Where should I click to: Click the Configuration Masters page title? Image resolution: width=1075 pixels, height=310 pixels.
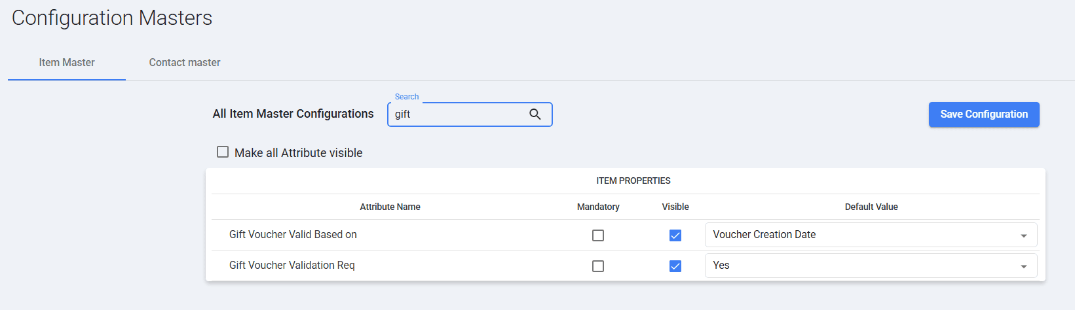(112, 18)
